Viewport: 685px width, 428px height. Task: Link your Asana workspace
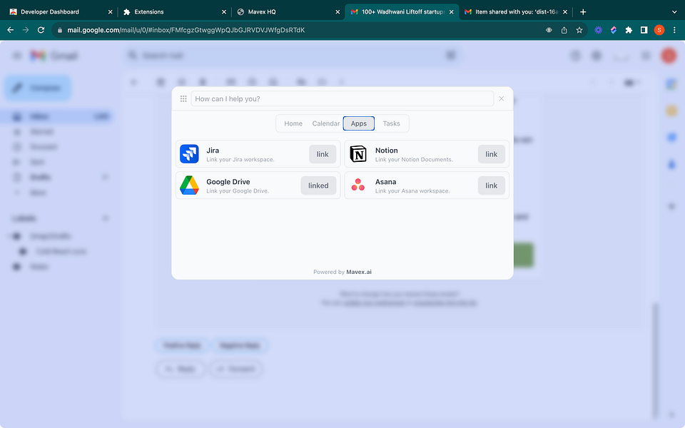[491, 185]
